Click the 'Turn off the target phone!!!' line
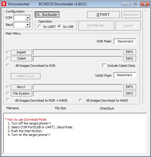This screenshot has height=157, width=151. pos(31,123)
